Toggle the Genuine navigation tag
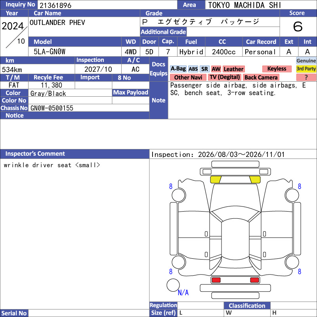Screen dimensions: 317x317 pos(306,61)
